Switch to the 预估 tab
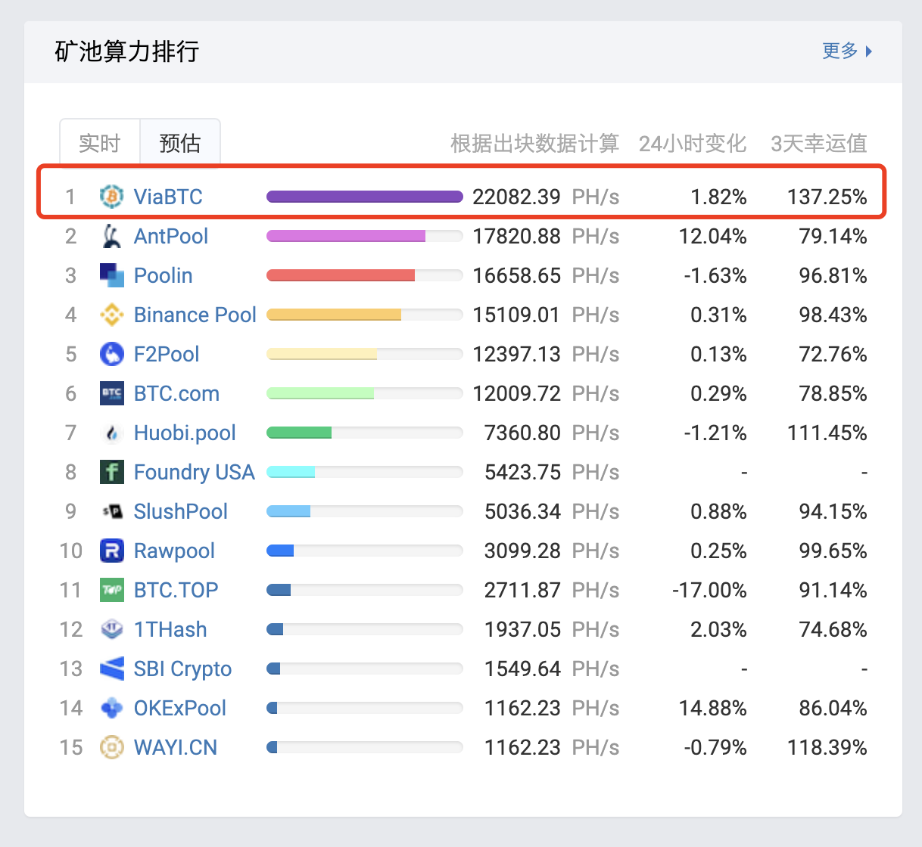Image resolution: width=922 pixels, height=847 pixels. click(180, 142)
